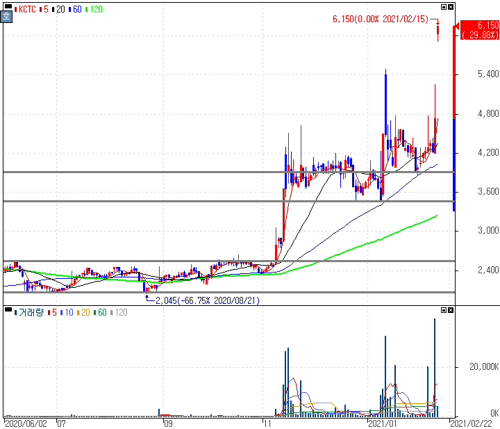The height and width of the screenshot is (429, 500).
Task: Toggle the volume 10 average legend
Action: point(67,312)
